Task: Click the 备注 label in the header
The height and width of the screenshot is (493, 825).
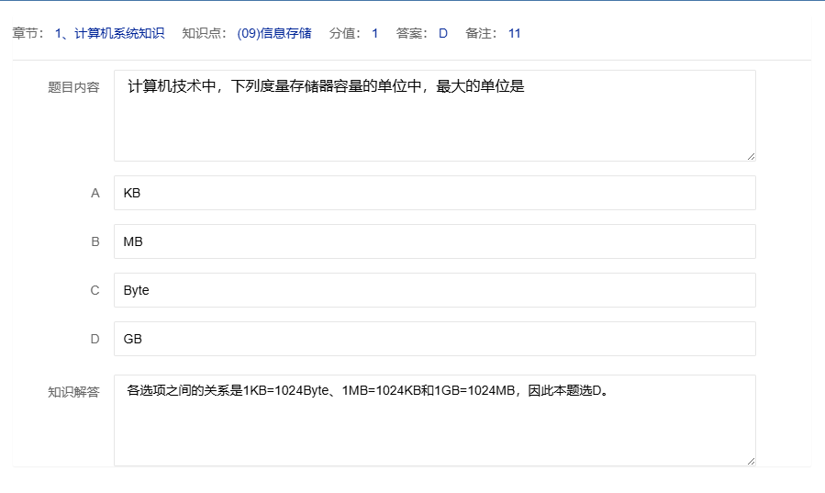Action: (x=481, y=34)
